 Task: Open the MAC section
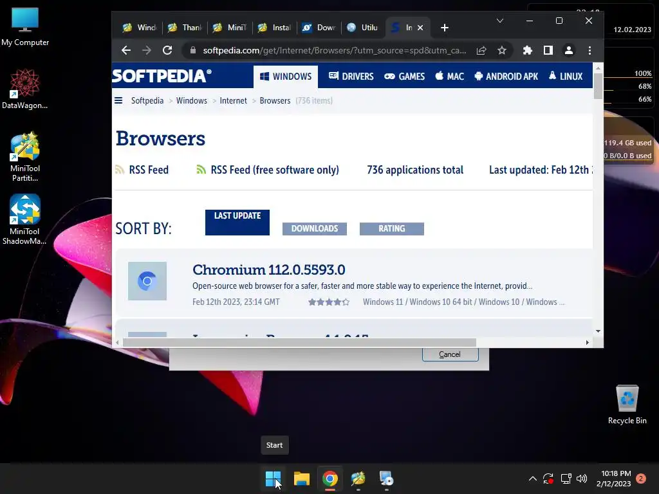pos(450,77)
